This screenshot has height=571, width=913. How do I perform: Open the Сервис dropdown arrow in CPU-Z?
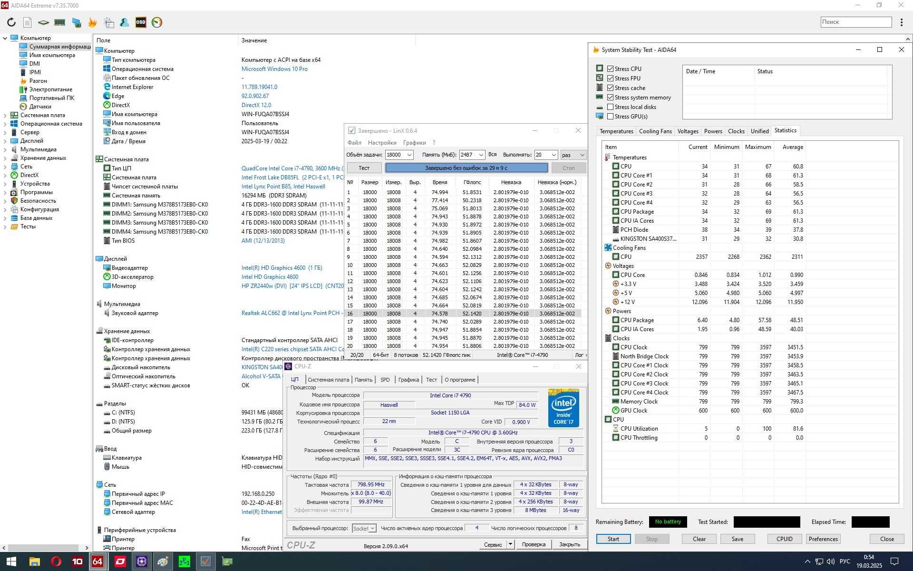click(x=510, y=544)
